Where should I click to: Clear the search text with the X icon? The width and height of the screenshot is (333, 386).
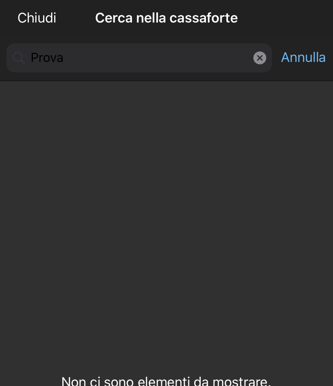pos(259,58)
